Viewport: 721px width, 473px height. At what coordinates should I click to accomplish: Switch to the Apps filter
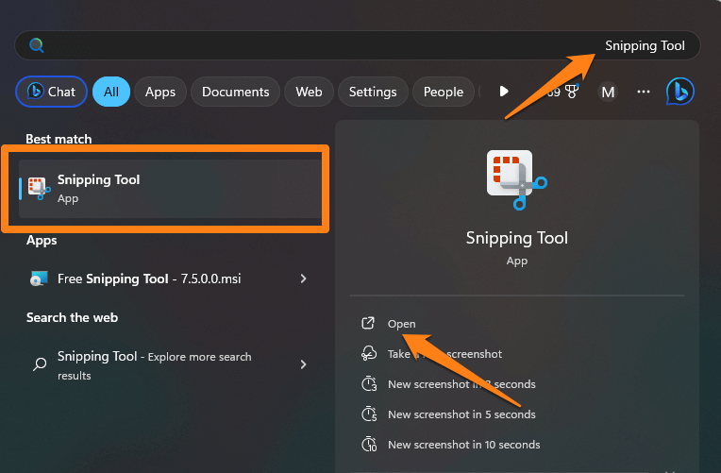click(160, 92)
